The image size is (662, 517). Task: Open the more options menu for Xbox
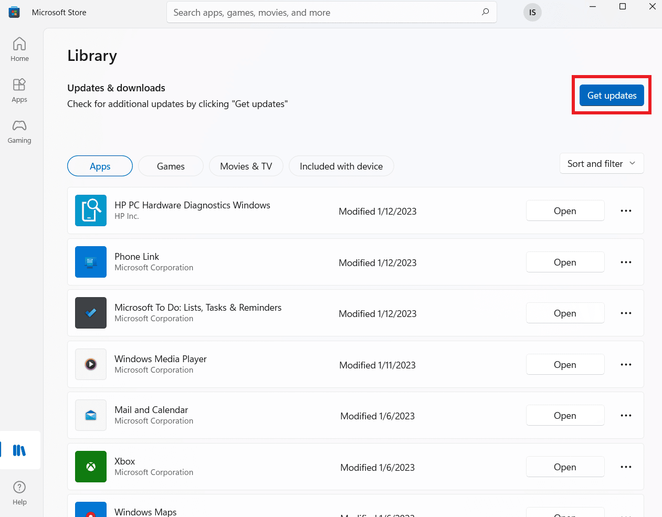[x=626, y=467]
